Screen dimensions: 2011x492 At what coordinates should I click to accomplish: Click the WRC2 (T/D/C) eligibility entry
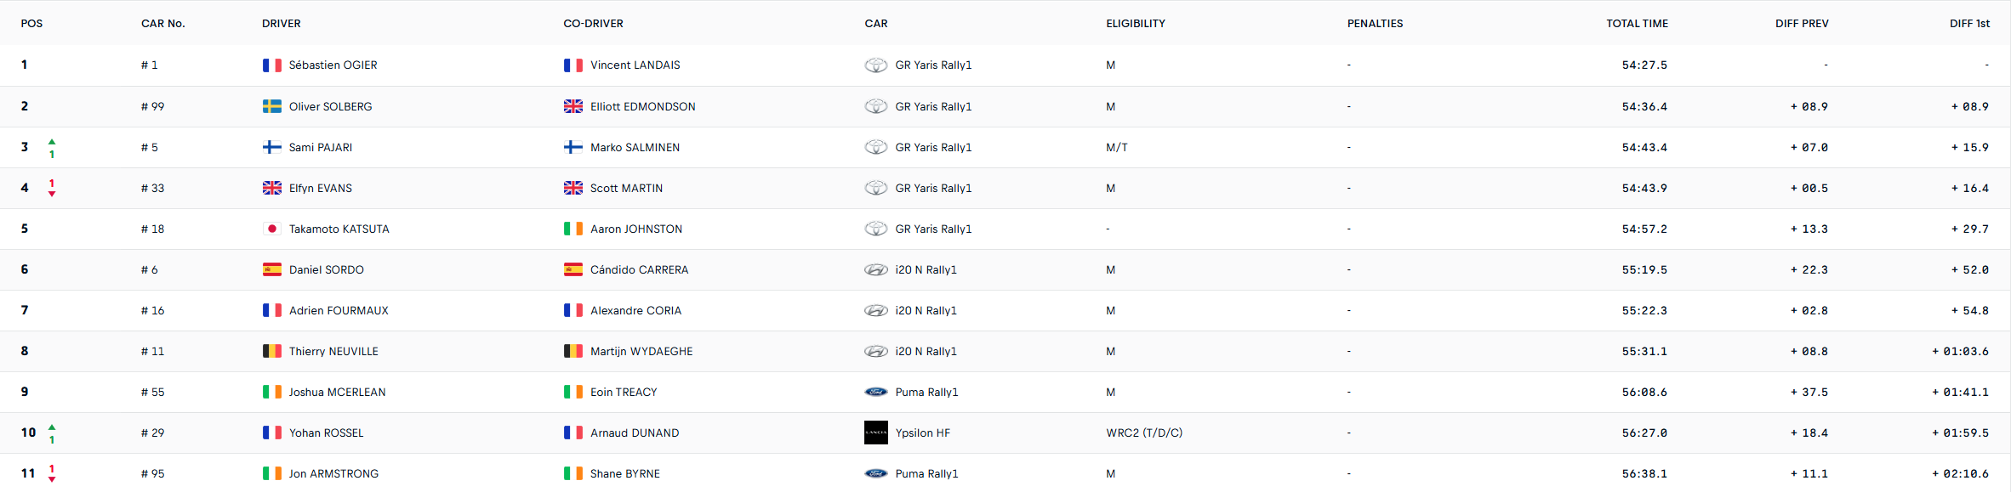click(x=1143, y=433)
